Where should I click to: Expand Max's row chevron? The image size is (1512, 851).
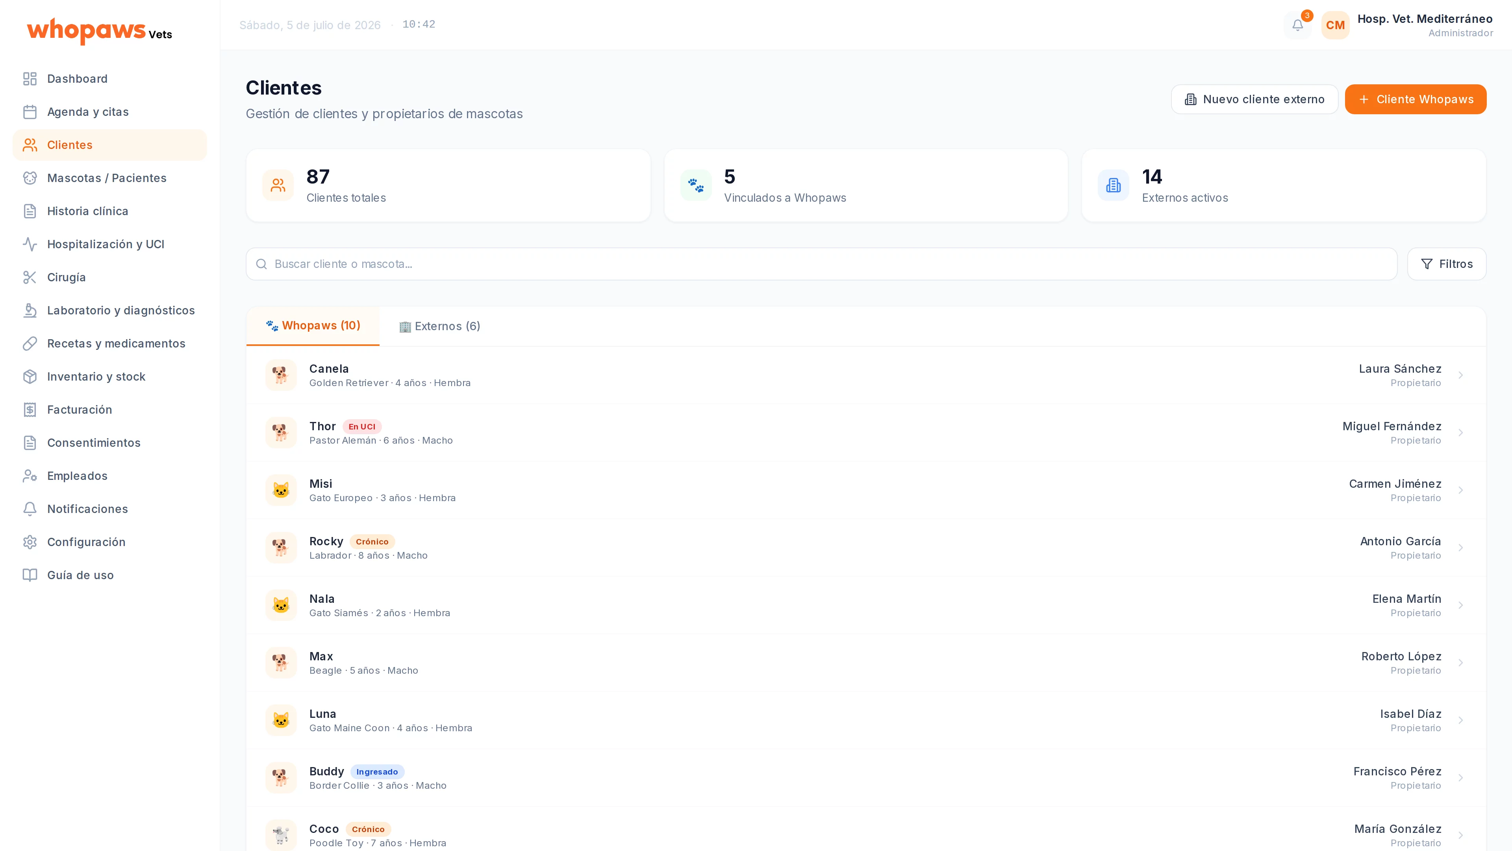pos(1461,662)
